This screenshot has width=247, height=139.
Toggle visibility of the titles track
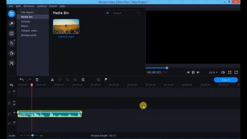(14, 91)
